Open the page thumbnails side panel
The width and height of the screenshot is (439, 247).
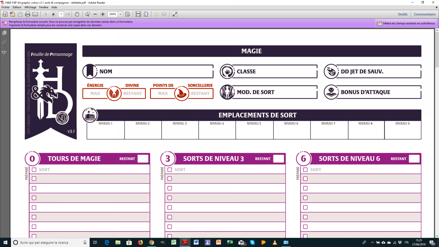4,33
